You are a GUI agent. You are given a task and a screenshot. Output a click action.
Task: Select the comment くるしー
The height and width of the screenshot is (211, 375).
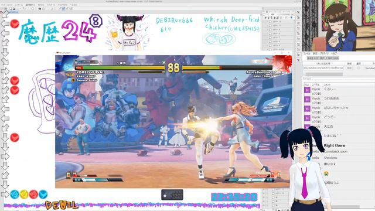[330, 89]
